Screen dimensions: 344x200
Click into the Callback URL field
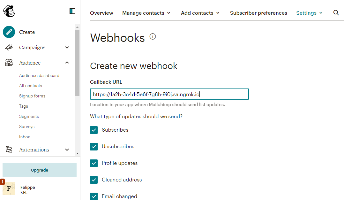(x=169, y=94)
